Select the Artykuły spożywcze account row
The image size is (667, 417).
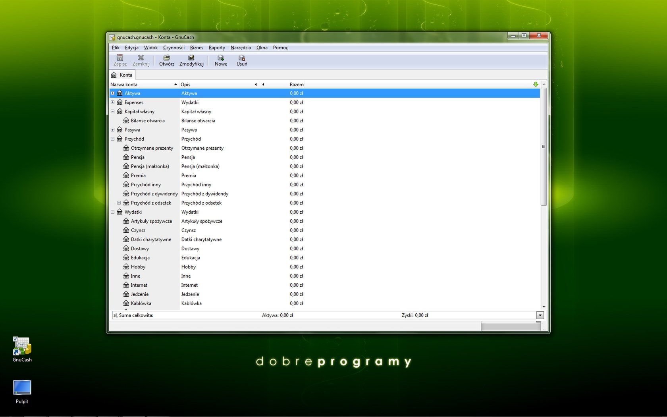point(324,221)
